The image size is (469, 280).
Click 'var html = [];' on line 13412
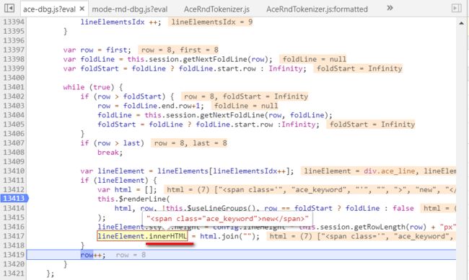127,189
